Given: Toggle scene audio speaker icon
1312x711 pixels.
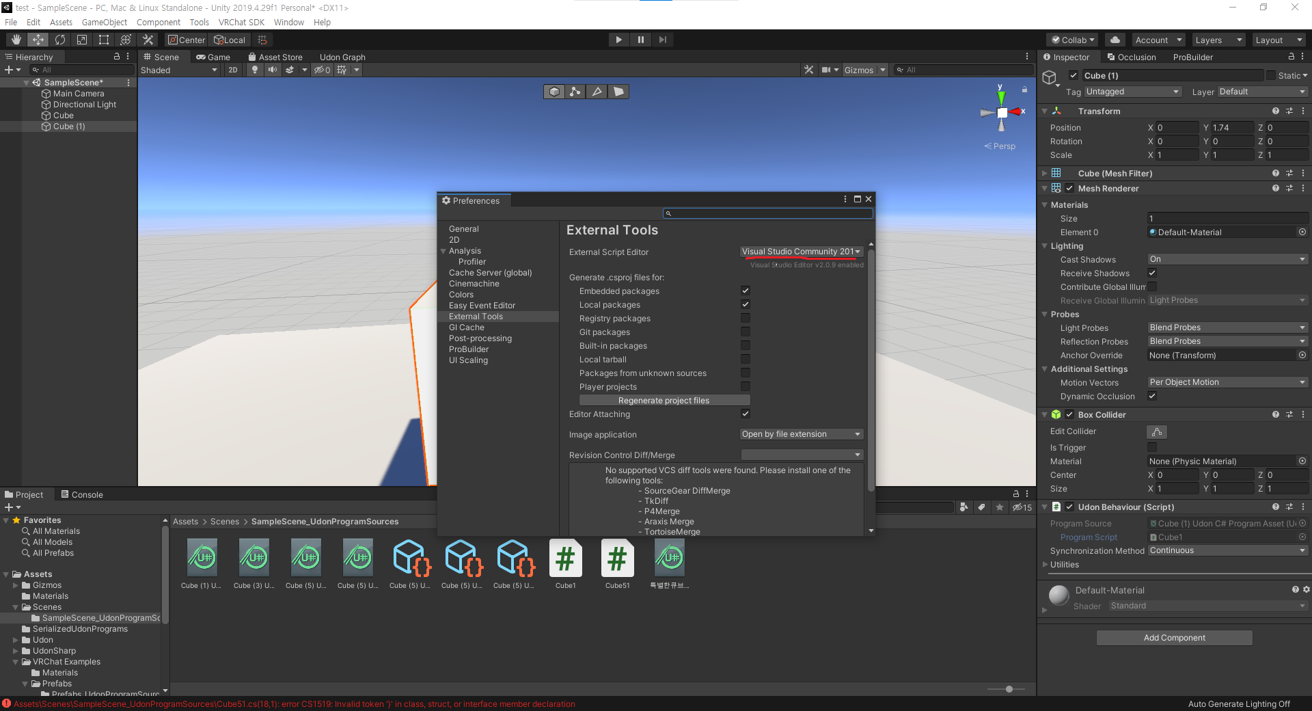Looking at the screenshot, I should tap(273, 70).
